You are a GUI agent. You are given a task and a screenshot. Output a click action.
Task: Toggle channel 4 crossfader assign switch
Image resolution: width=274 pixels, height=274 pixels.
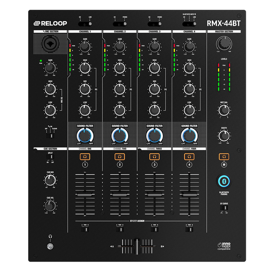[x=189, y=229]
